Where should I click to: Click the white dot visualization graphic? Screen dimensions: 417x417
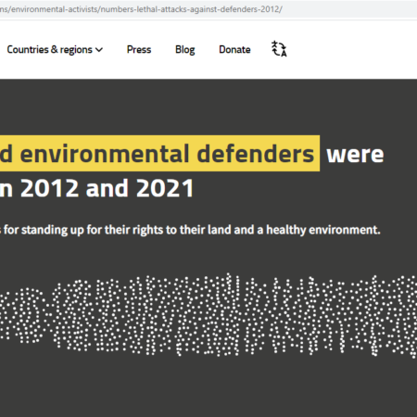point(208,315)
